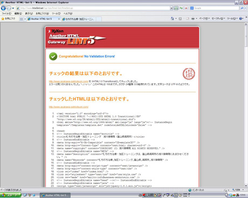Click the red seal stamp image
248x198 pixels.
[x=189, y=74]
